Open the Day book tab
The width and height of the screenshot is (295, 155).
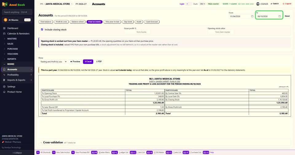click(128, 22)
